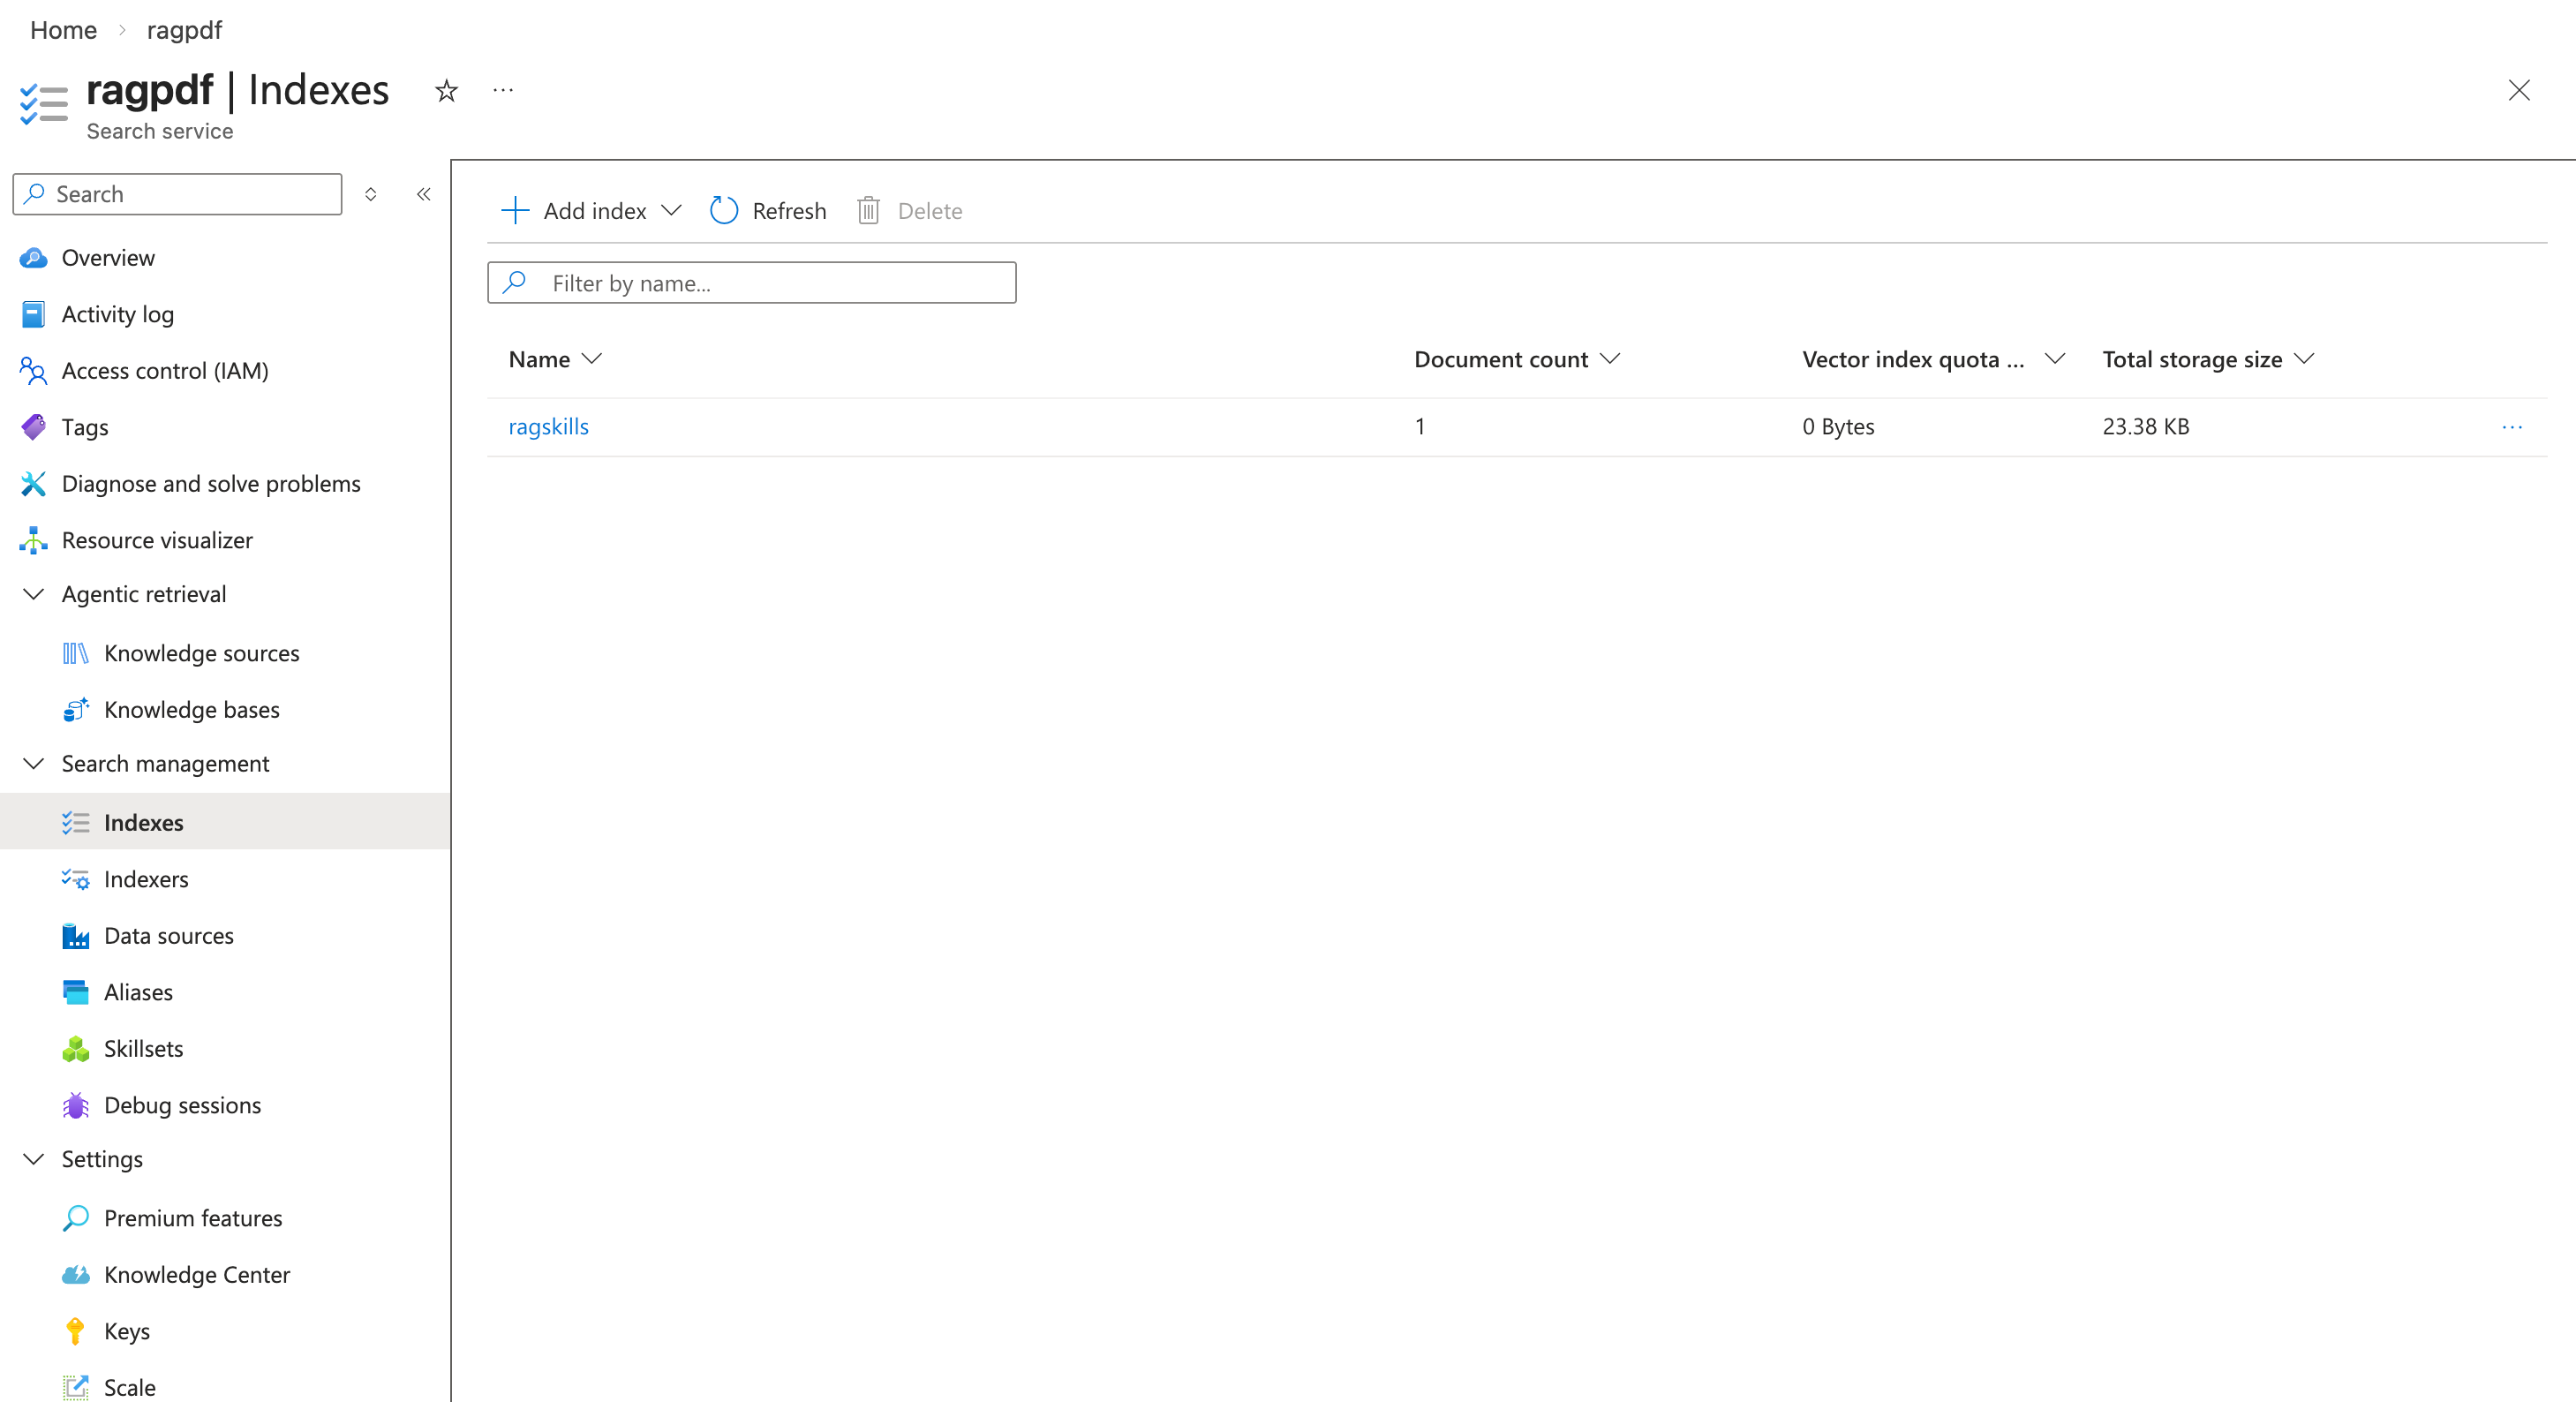Open Debug sessions from the sidebar

point(182,1105)
